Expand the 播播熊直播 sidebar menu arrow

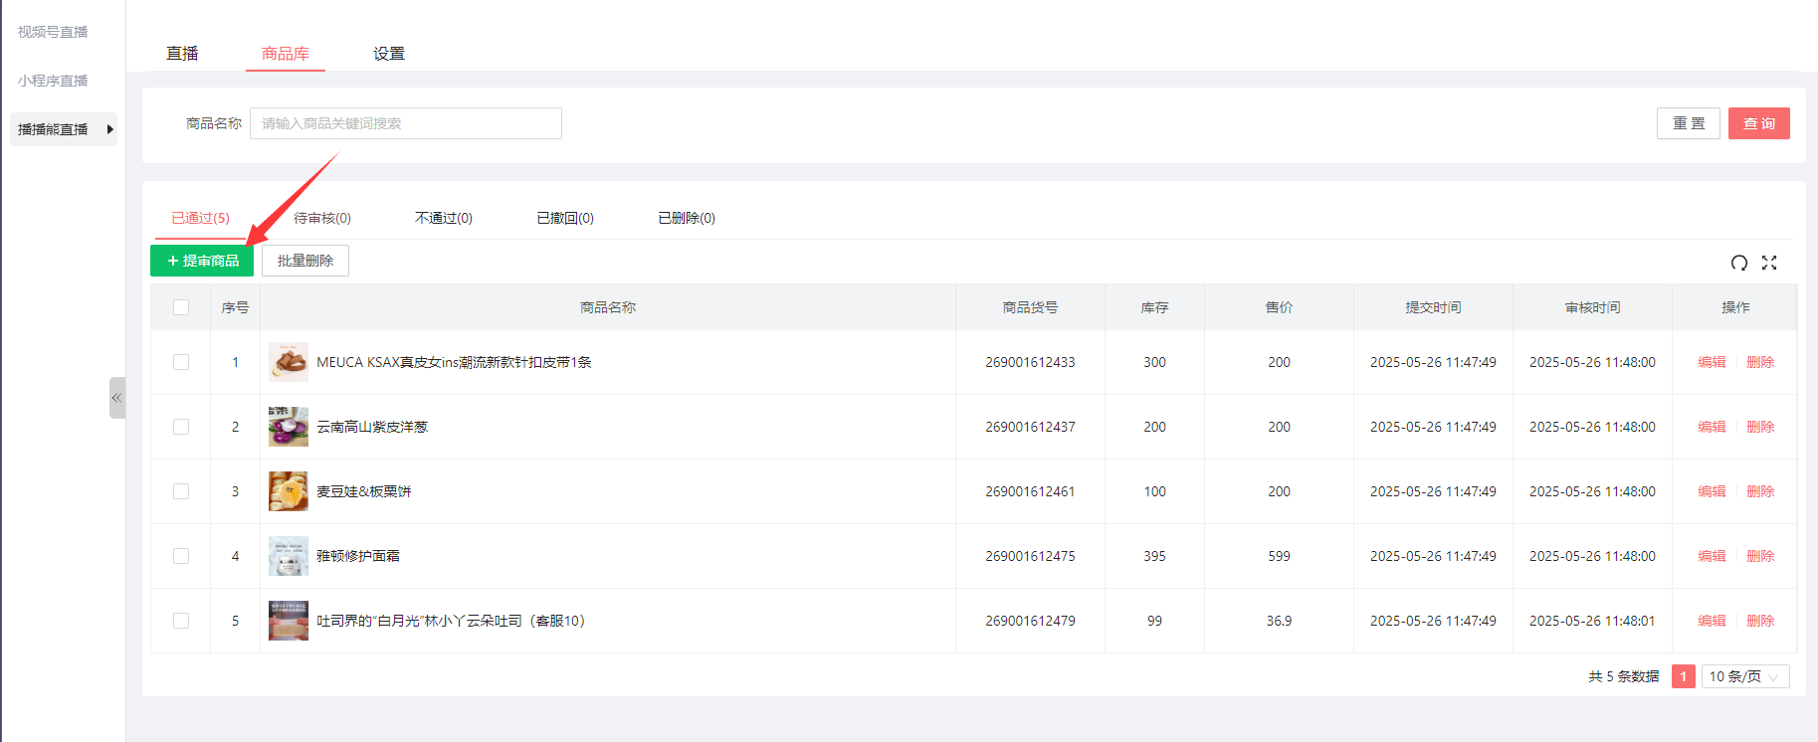pos(109,129)
